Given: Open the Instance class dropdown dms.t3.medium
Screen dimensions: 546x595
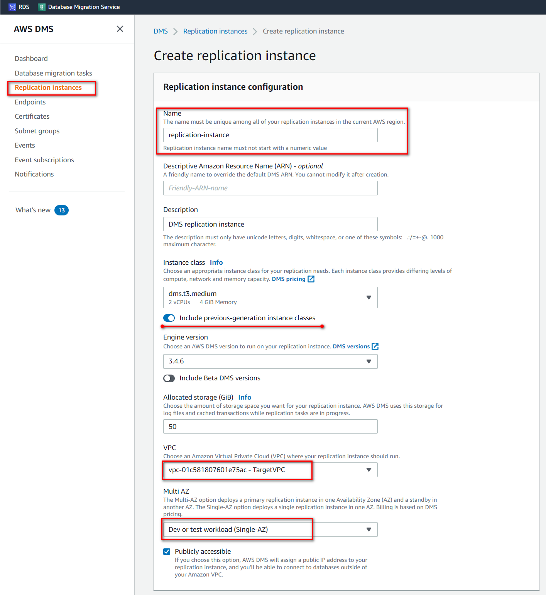Looking at the screenshot, I should [270, 297].
